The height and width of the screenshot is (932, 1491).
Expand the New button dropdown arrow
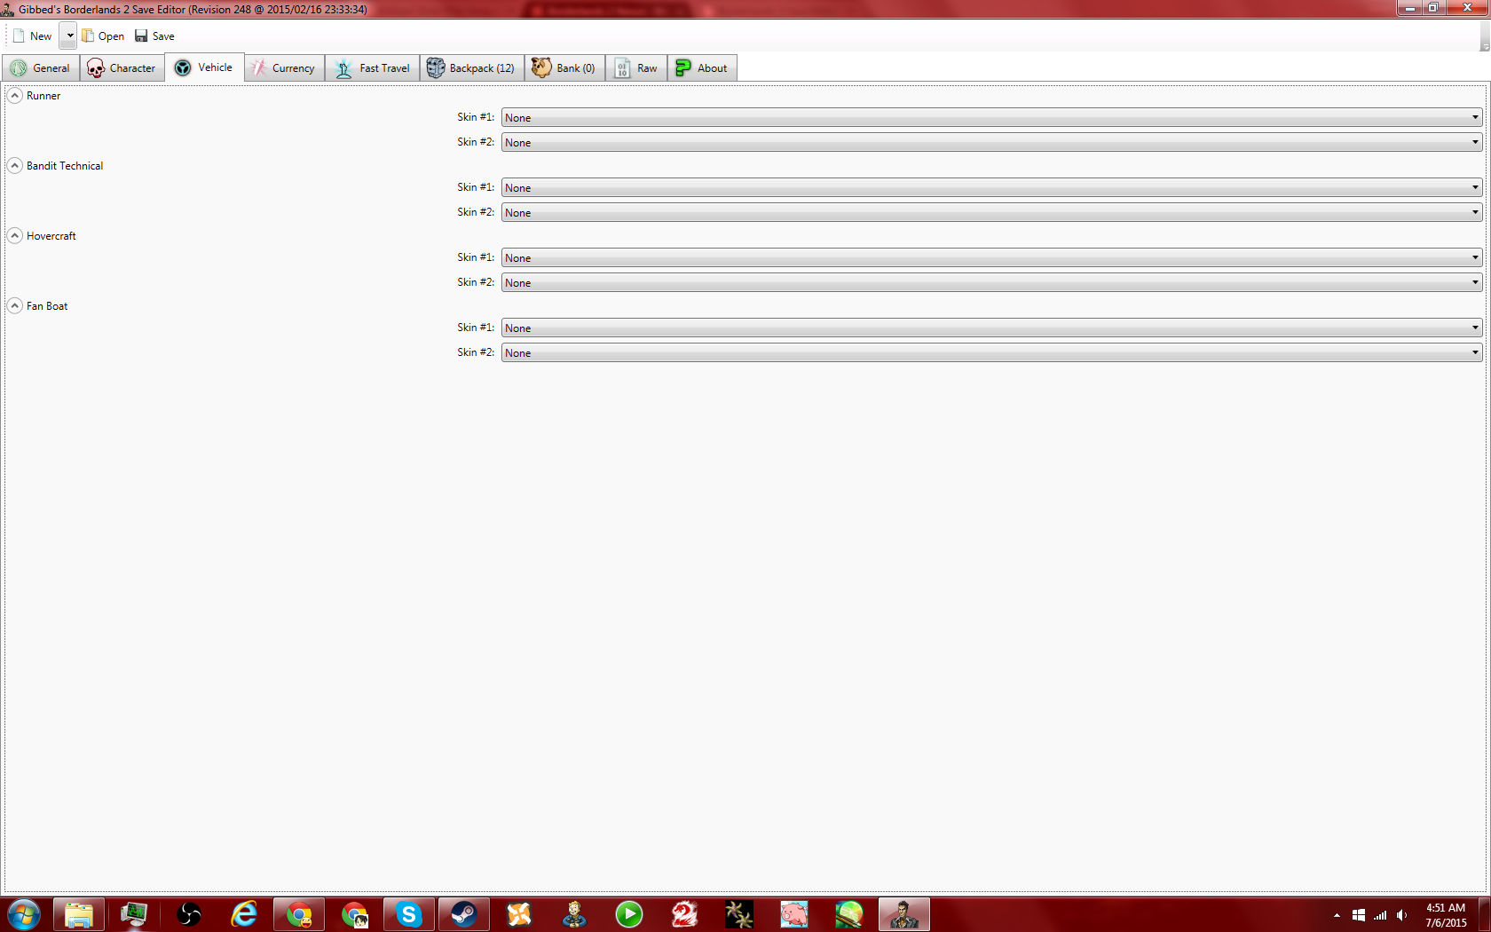69,36
